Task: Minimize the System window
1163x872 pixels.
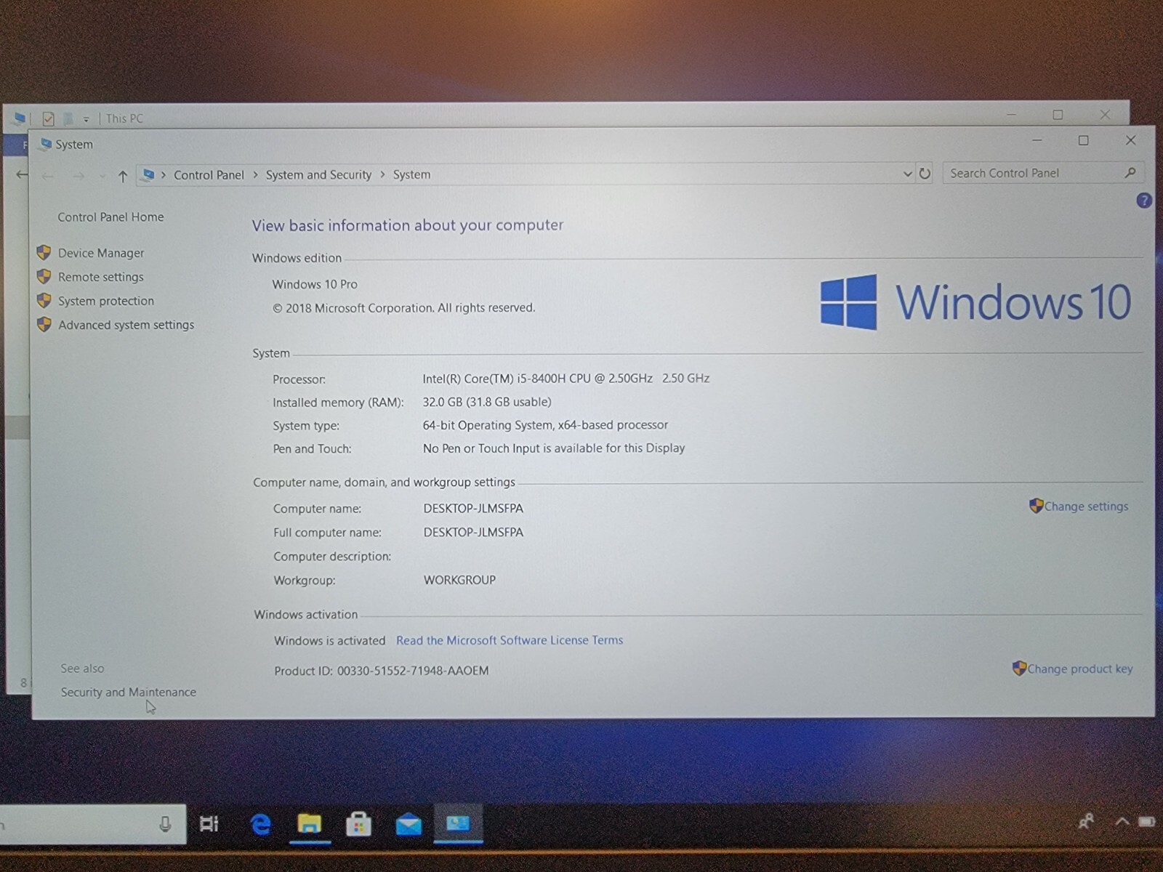Action: click(x=1037, y=140)
